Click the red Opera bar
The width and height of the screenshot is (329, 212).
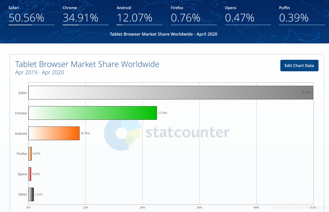[30, 174]
